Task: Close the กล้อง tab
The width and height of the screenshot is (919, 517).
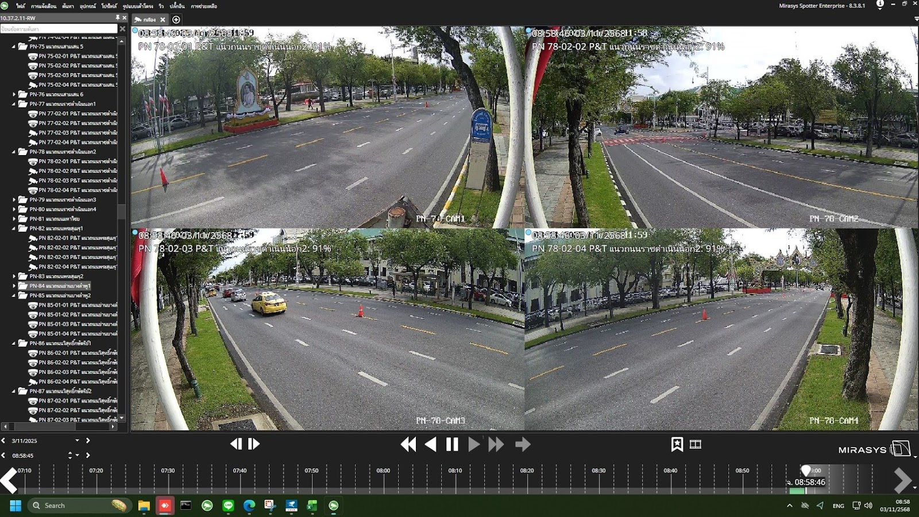Action: [x=163, y=20]
